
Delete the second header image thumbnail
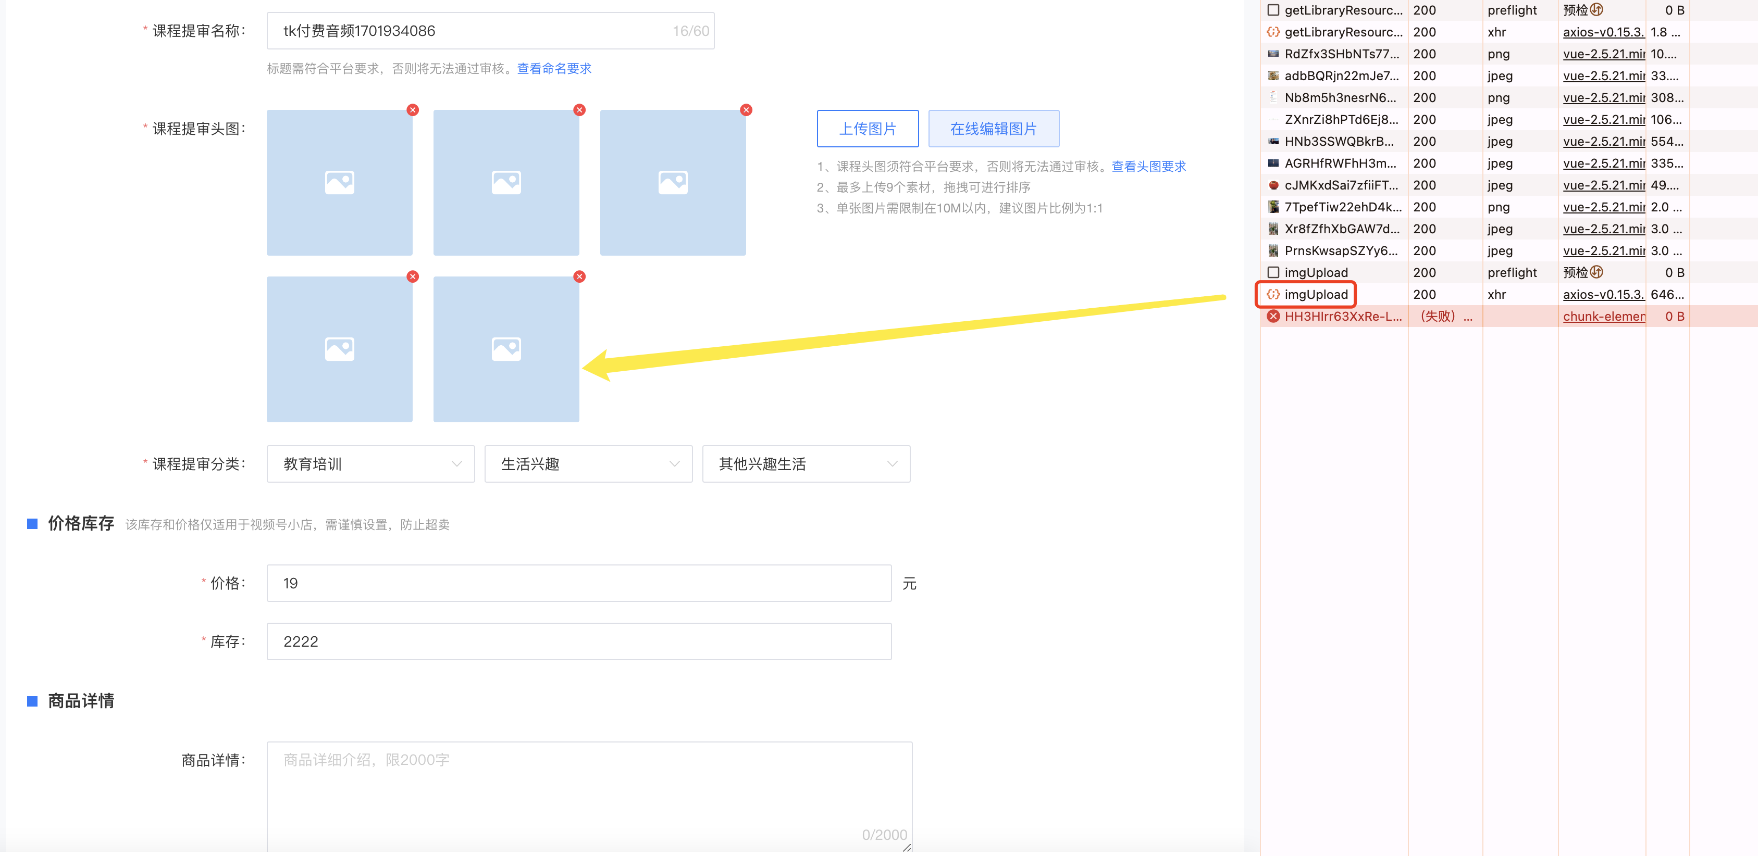click(579, 110)
